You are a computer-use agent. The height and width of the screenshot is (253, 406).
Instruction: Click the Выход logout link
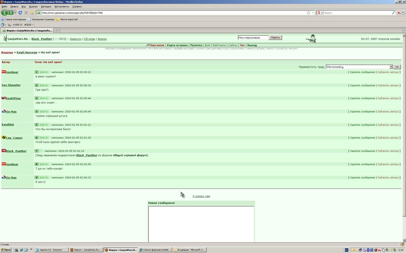tap(252, 45)
